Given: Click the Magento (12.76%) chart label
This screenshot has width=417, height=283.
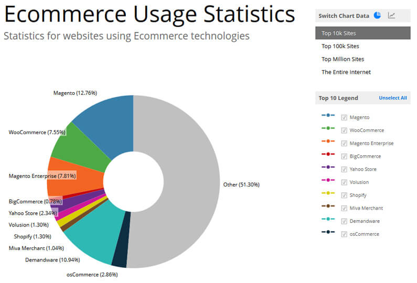Looking at the screenshot, I should [75, 93].
